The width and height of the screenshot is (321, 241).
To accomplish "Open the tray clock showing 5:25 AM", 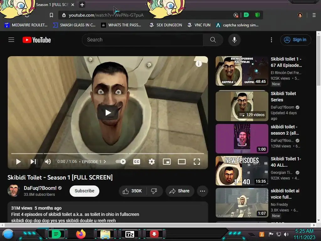I will point(304,234).
